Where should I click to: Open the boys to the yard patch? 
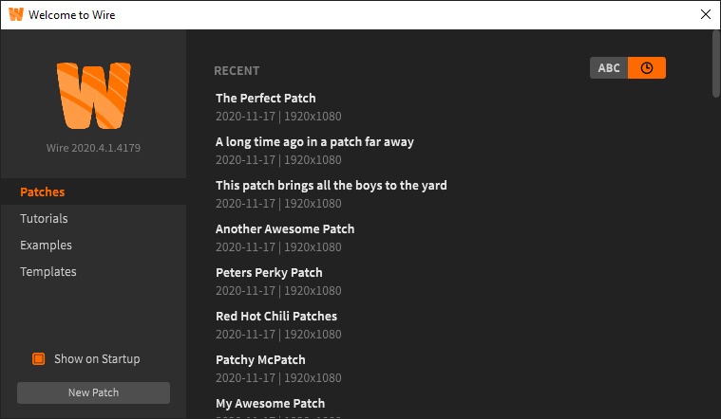point(331,186)
